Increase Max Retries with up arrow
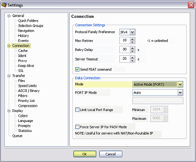196x162 pixels. click(132, 39)
